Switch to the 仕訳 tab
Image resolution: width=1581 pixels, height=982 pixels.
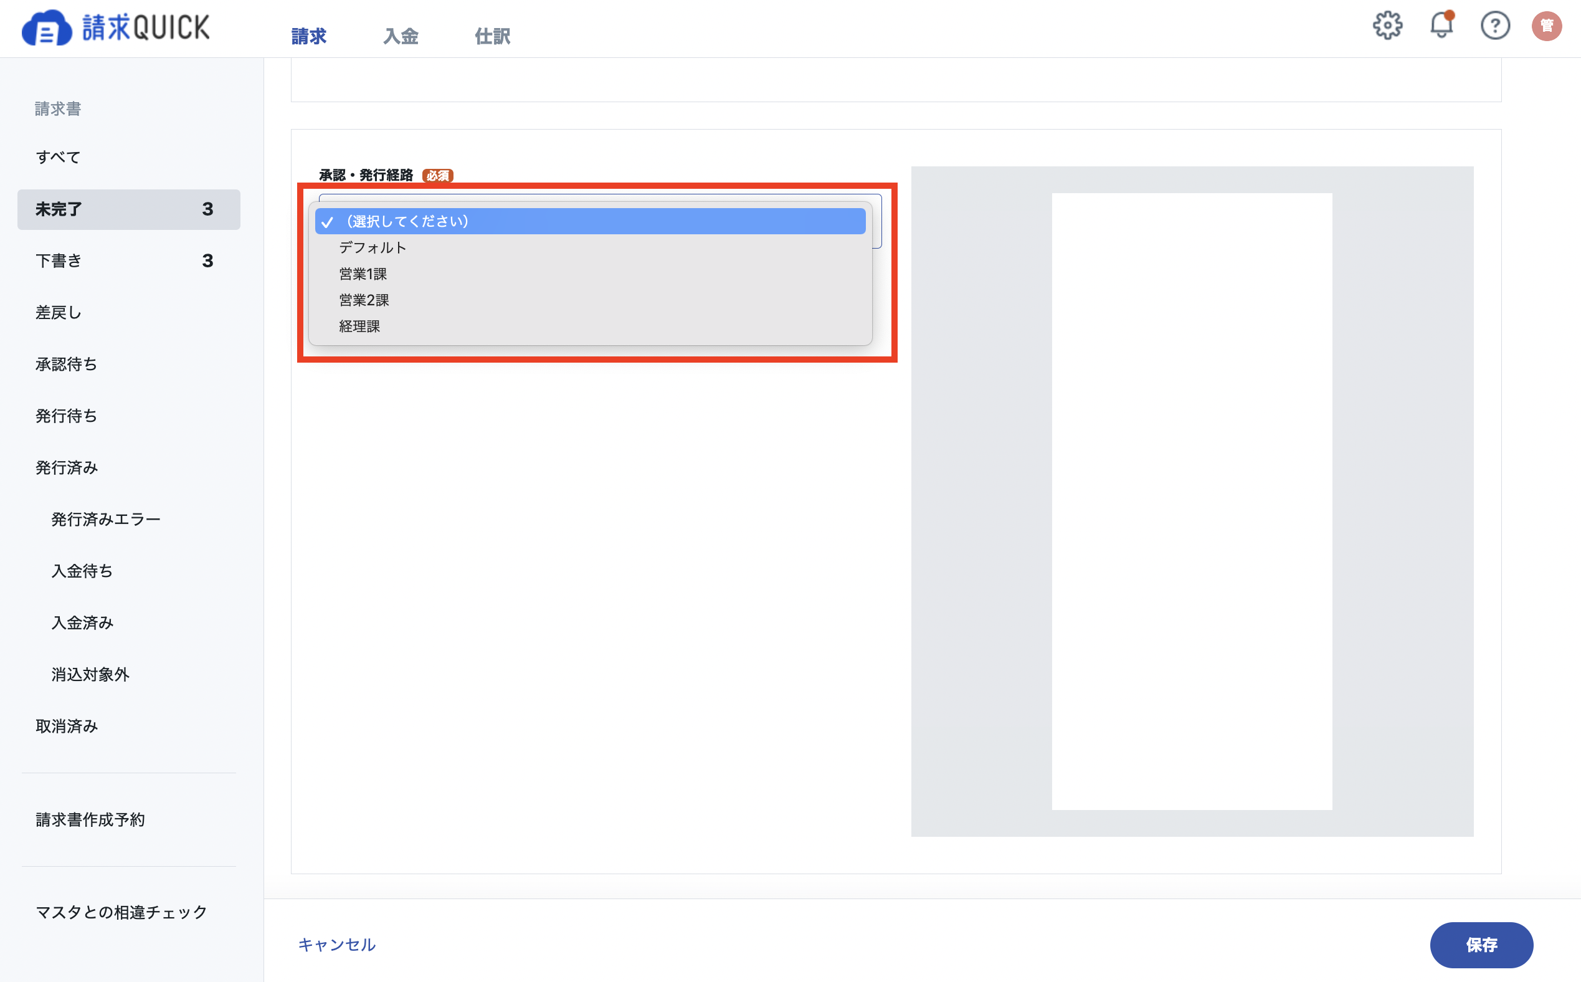click(x=492, y=36)
